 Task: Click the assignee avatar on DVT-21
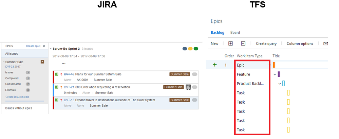pos(188,87)
